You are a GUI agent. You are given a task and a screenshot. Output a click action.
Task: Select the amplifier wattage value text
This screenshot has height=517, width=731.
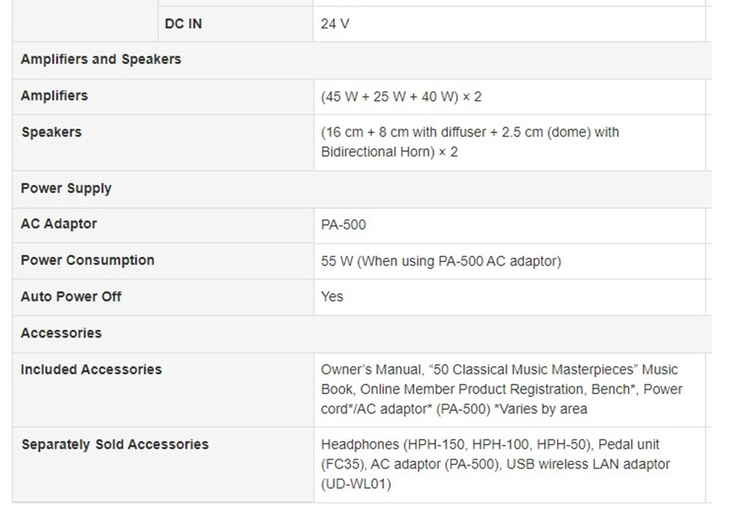click(x=401, y=97)
